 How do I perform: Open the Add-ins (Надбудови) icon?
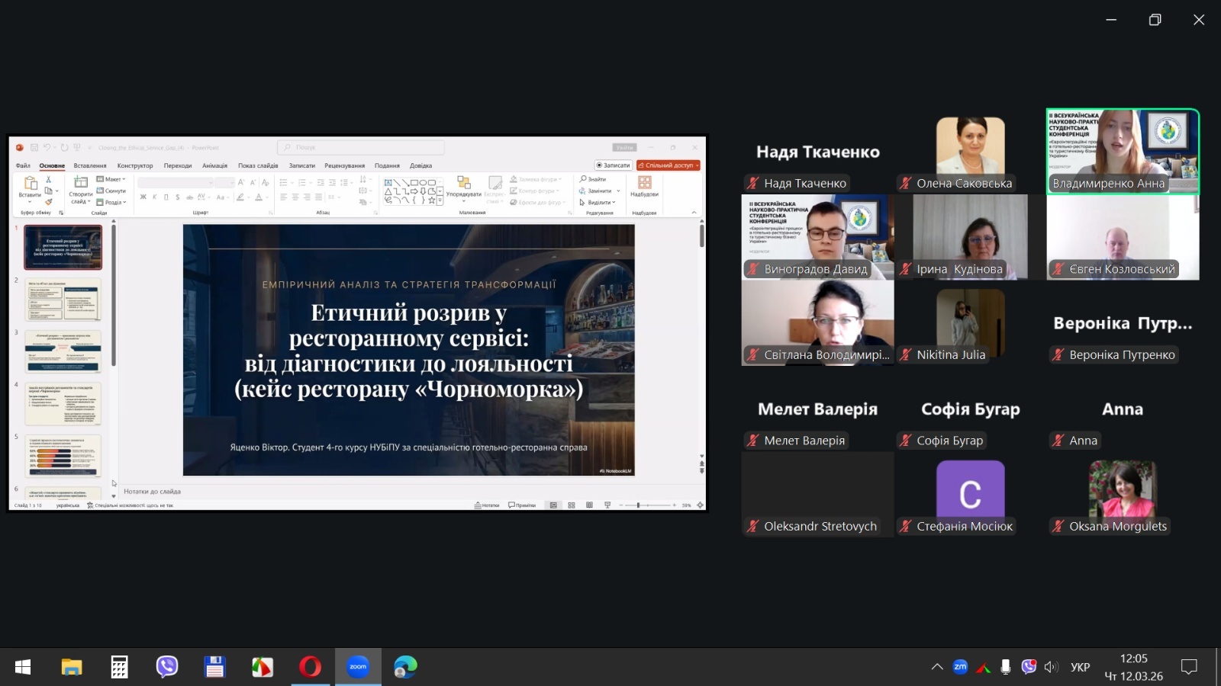[x=644, y=184]
